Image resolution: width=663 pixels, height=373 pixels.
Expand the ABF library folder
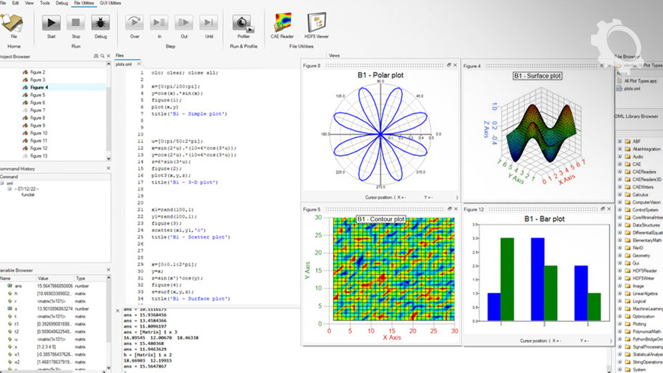[x=619, y=141]
